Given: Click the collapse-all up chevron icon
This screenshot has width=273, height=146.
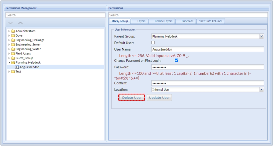Looking at the screenshot, I should click(20, 23).
